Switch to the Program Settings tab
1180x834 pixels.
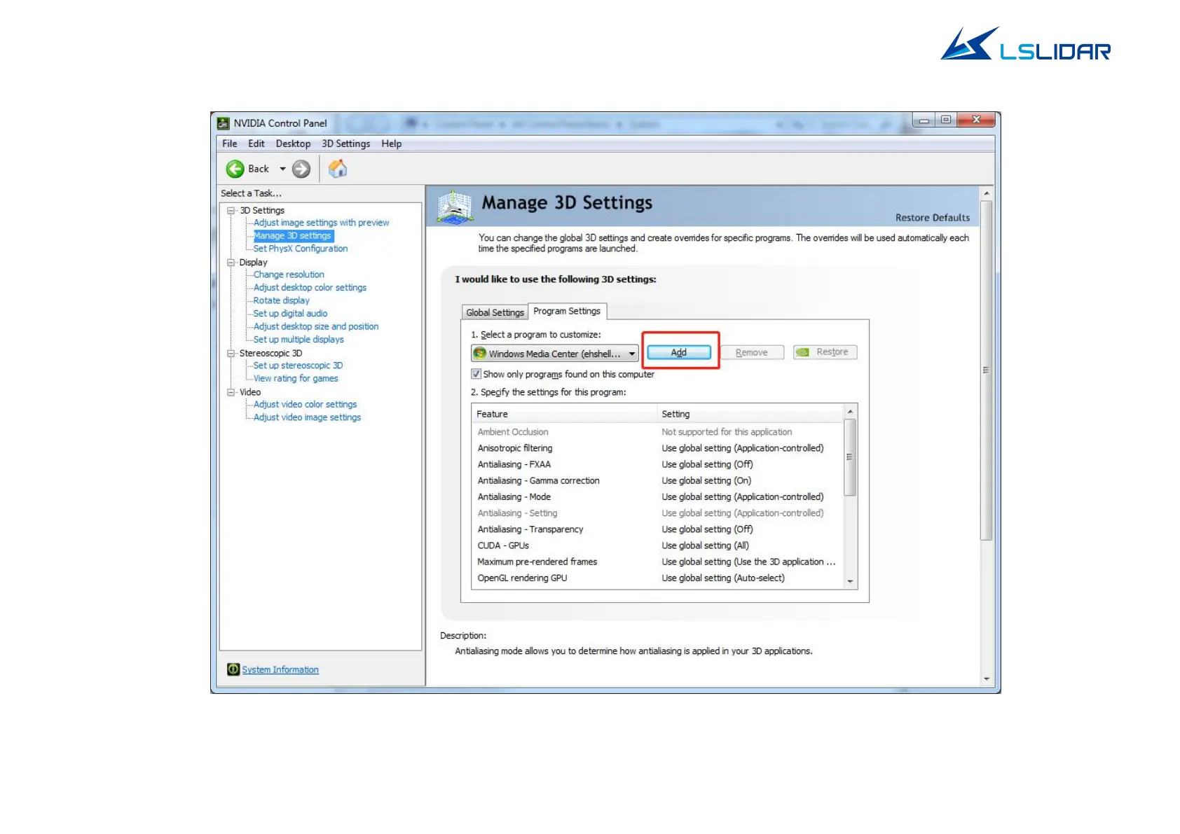tap(567, 311)
